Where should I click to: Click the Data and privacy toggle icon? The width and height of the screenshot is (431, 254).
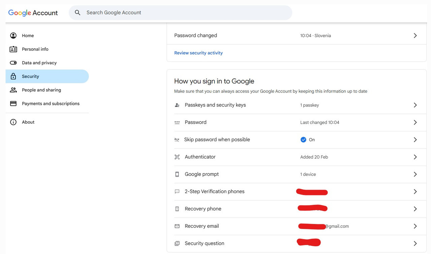coord(13,63)
